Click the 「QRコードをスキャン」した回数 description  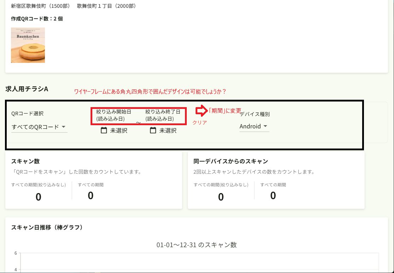76,172
